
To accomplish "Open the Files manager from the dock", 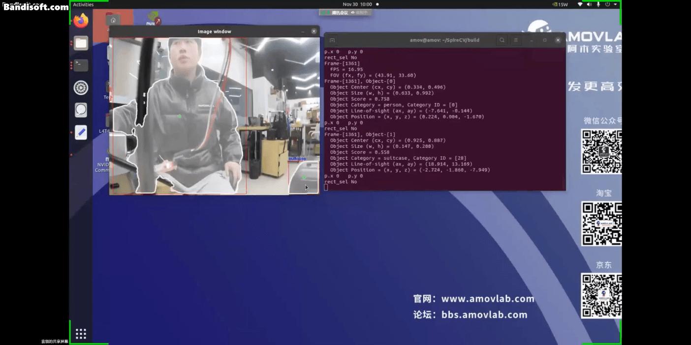I will coord(81,43).
